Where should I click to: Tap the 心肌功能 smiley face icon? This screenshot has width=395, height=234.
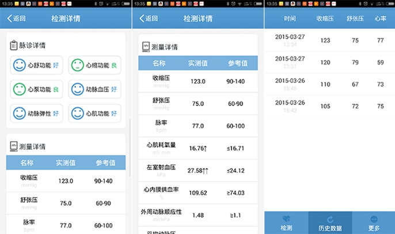pos(77,114)
